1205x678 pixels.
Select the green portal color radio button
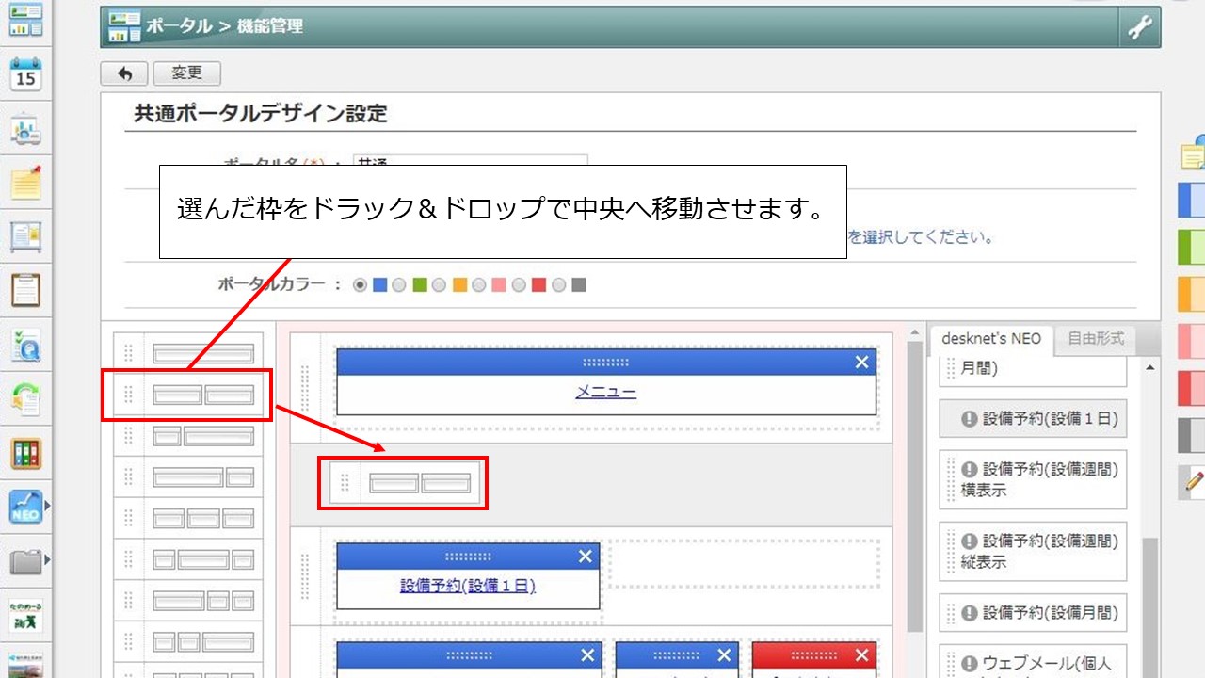pos(399,284)
